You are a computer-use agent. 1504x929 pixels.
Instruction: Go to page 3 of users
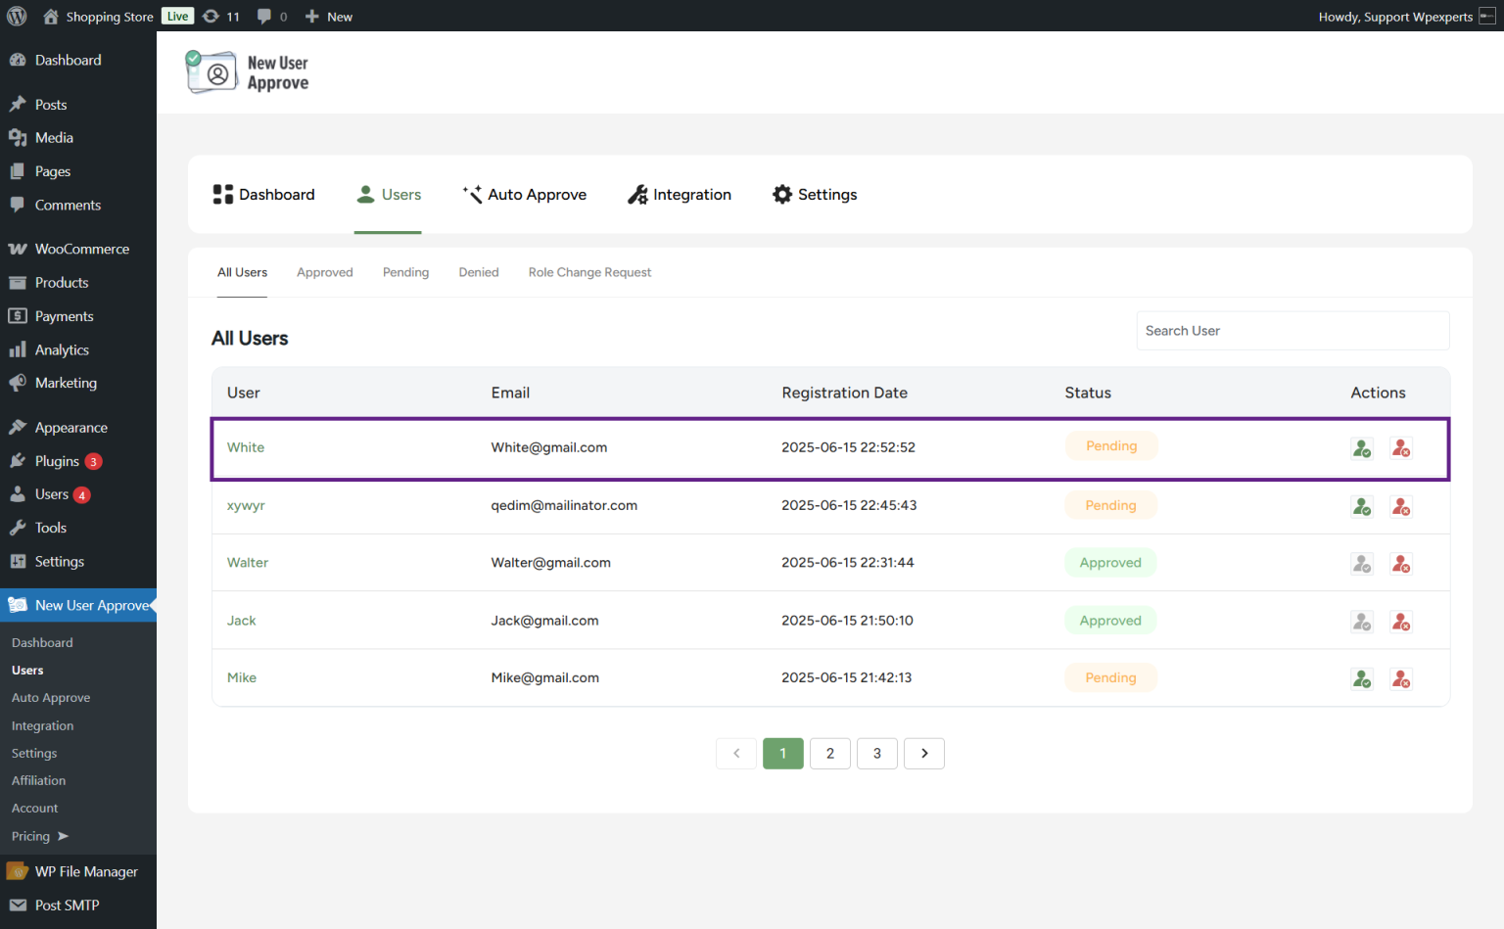876,753
